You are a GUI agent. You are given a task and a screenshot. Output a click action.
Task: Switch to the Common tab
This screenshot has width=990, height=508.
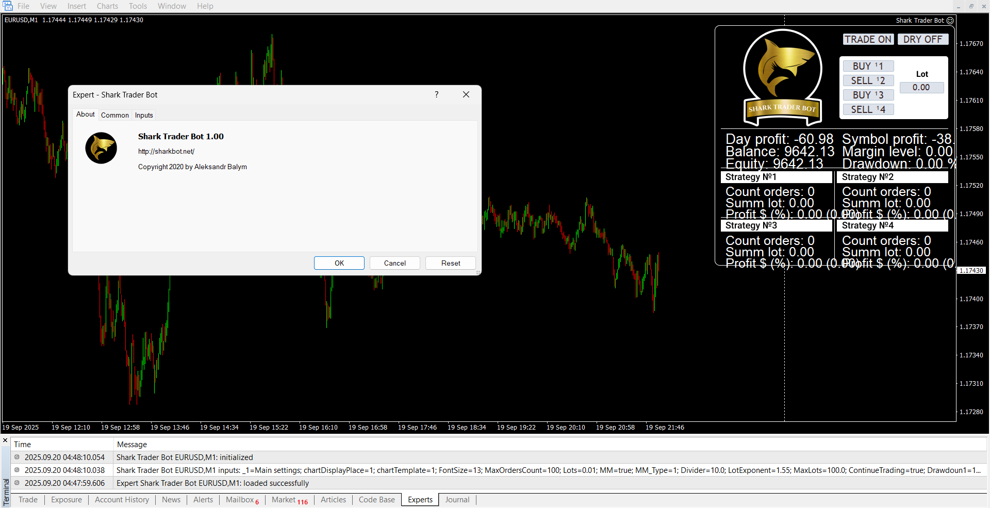(115, 115)
